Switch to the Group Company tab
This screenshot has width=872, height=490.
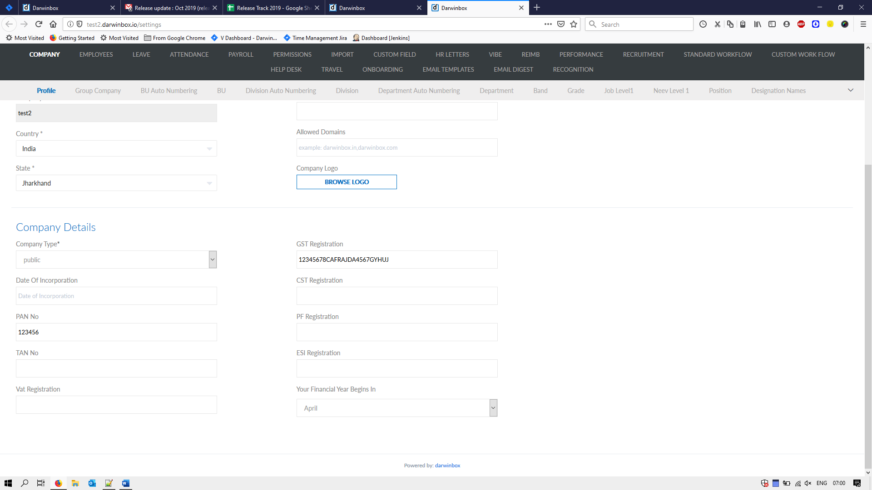coord(98,91)
